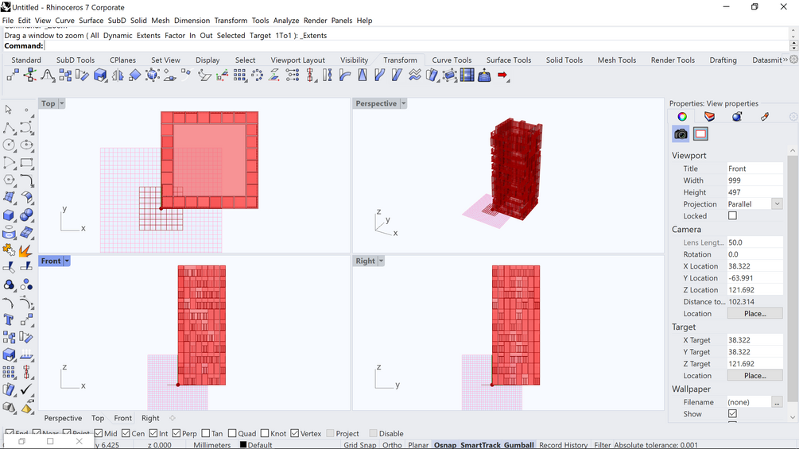
Task: Click the Command input field
Action: tap(415, 46)
